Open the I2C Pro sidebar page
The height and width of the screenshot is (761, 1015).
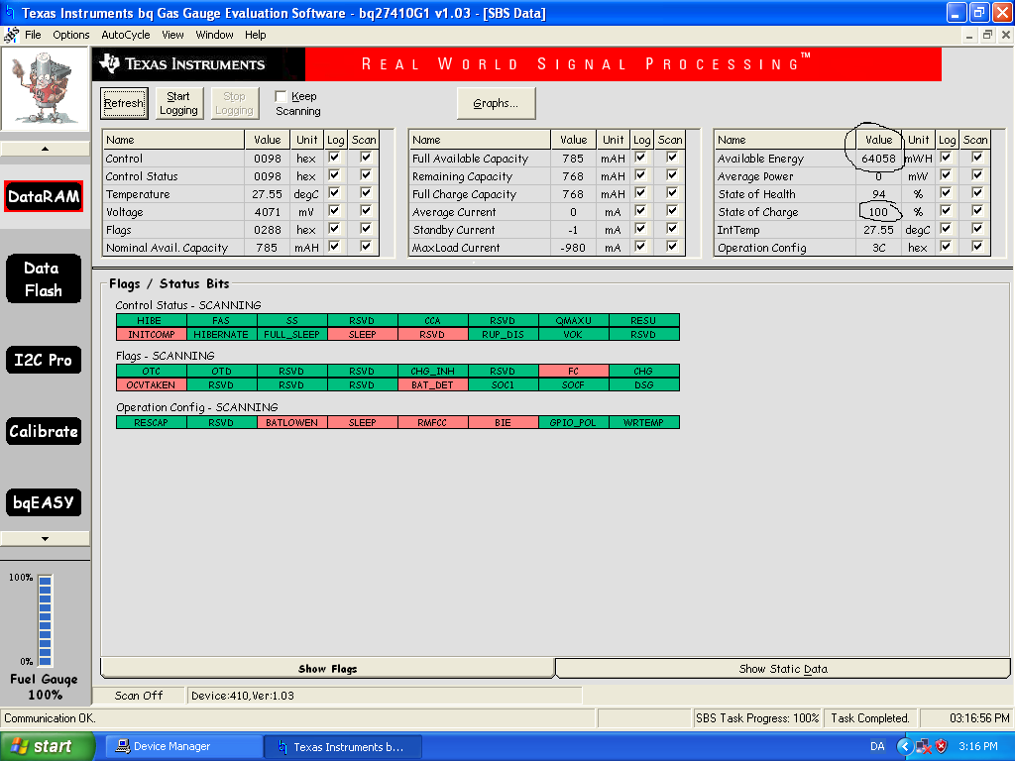[x=44, y=360]
